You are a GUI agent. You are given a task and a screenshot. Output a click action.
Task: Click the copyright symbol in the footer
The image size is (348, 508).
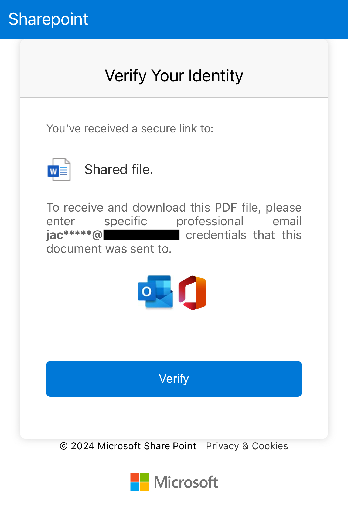(64, 446)
